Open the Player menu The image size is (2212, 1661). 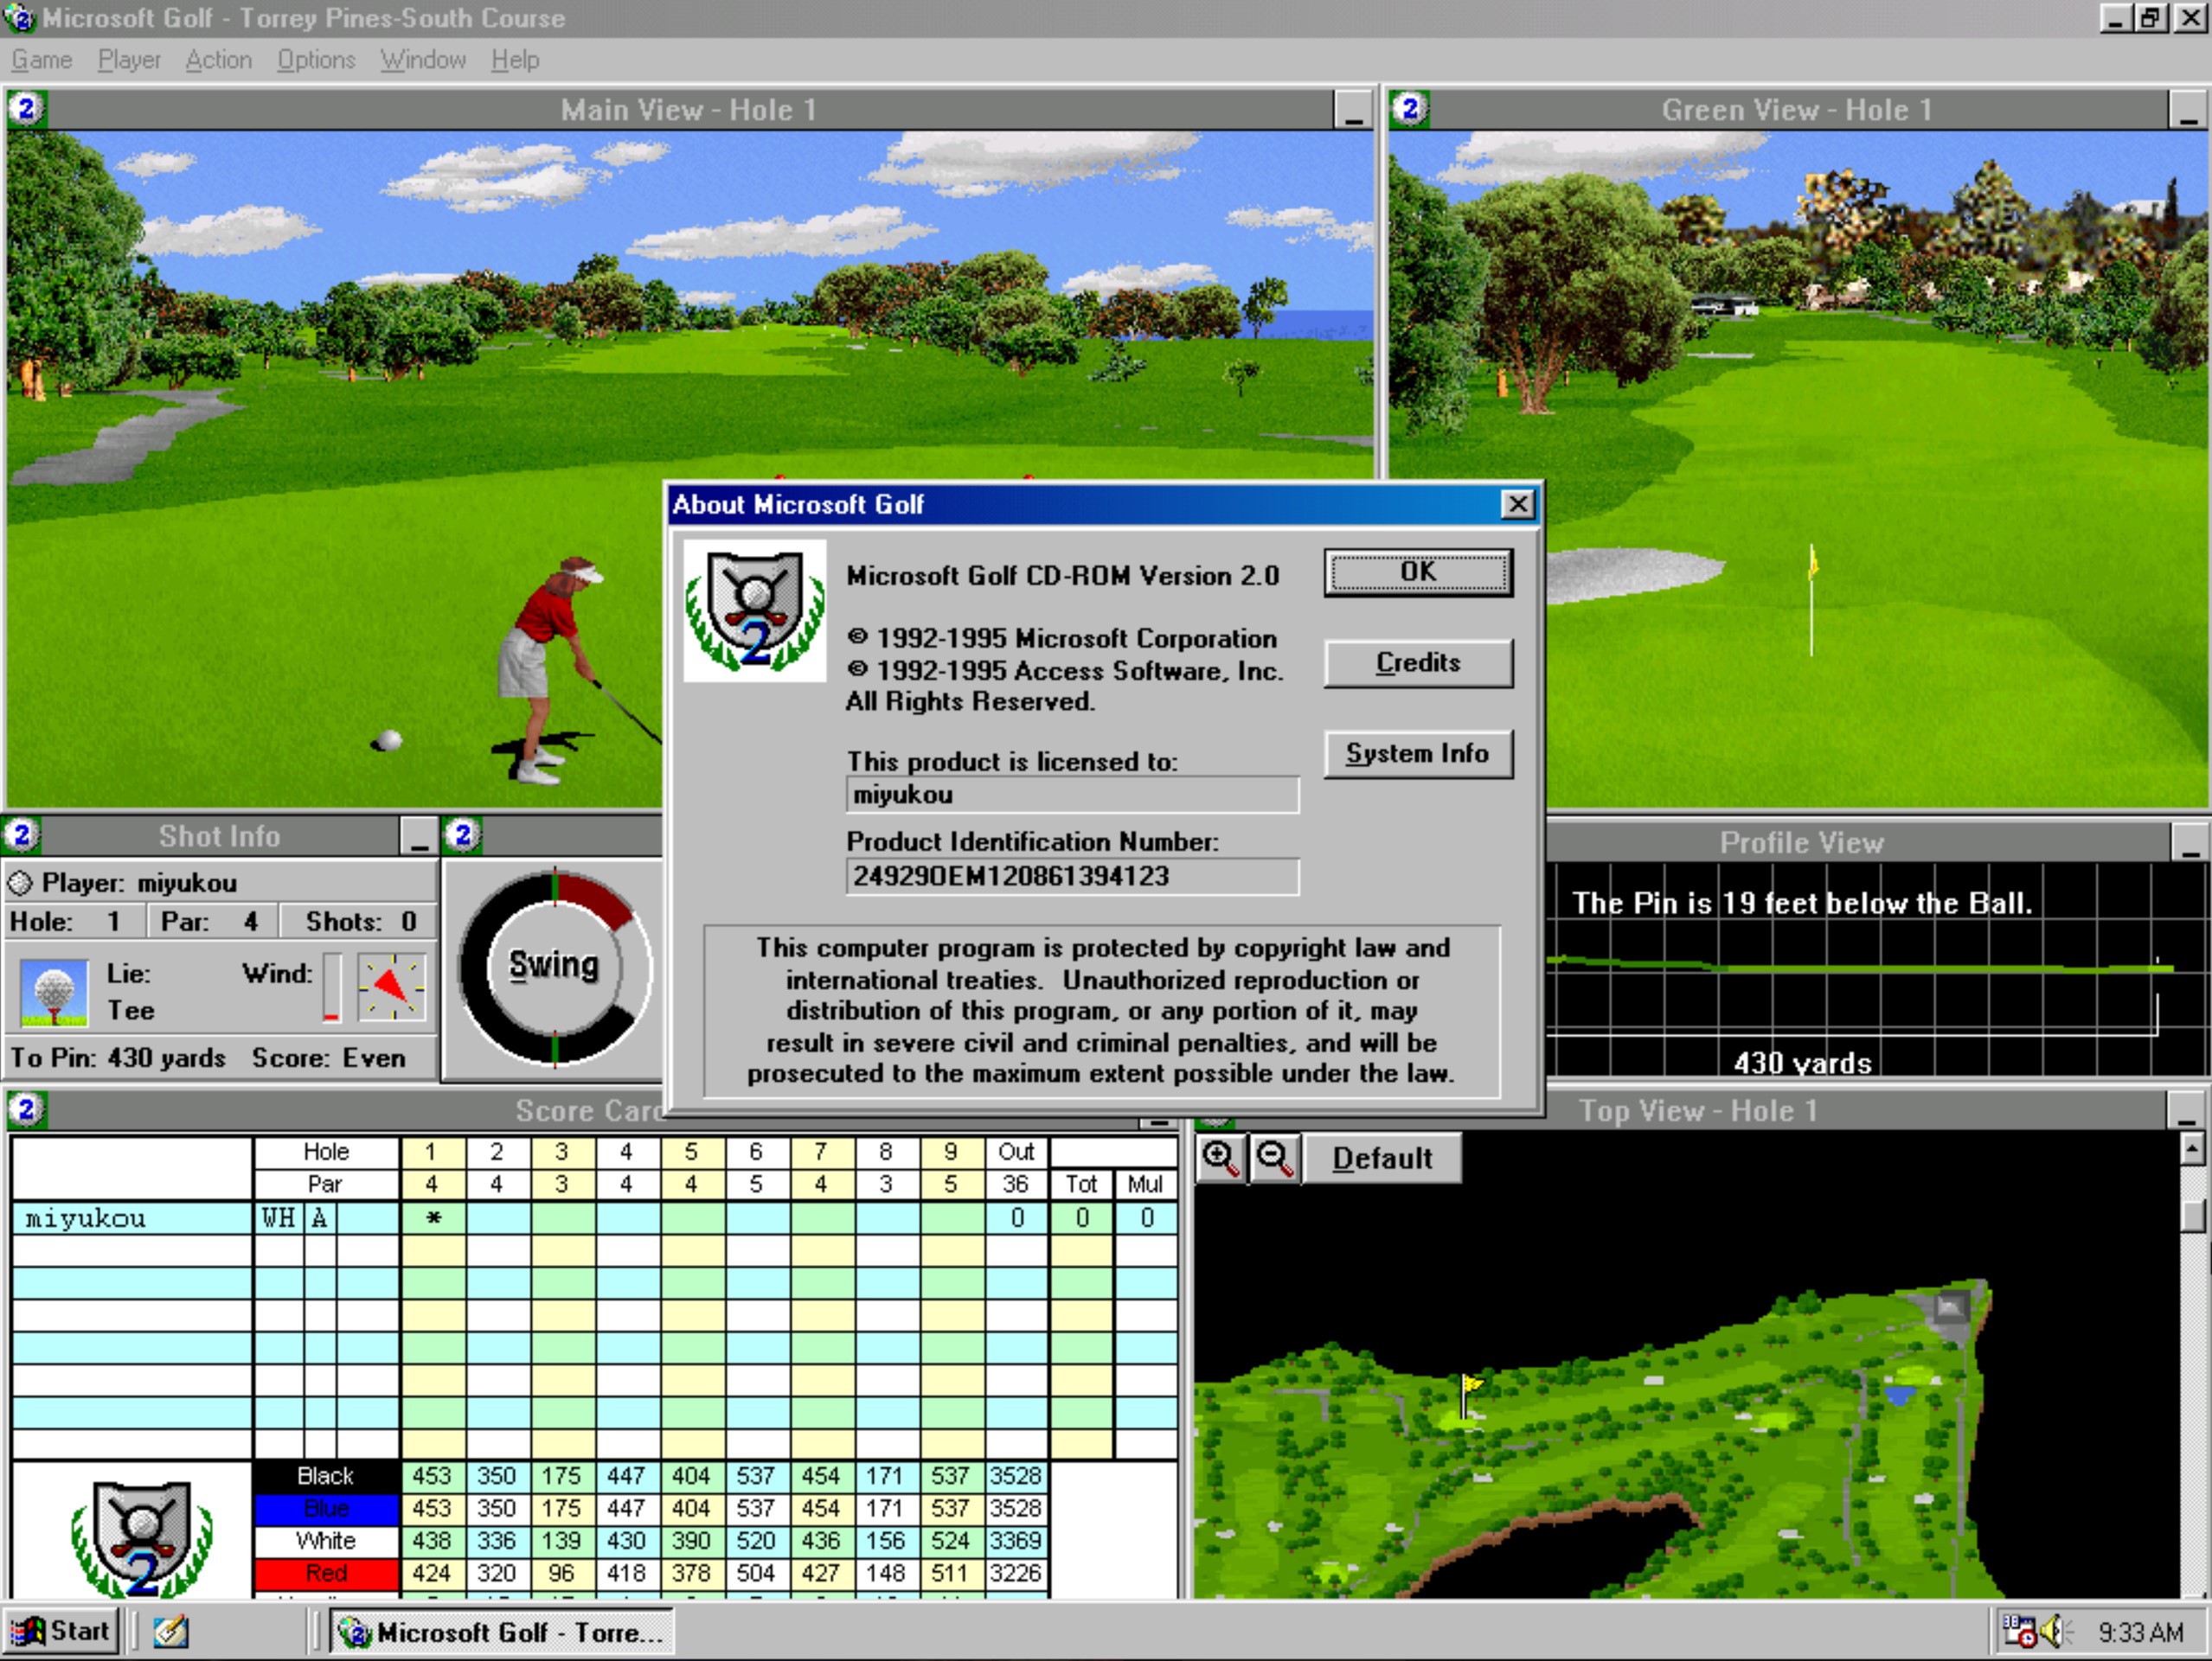coord(129,60)
